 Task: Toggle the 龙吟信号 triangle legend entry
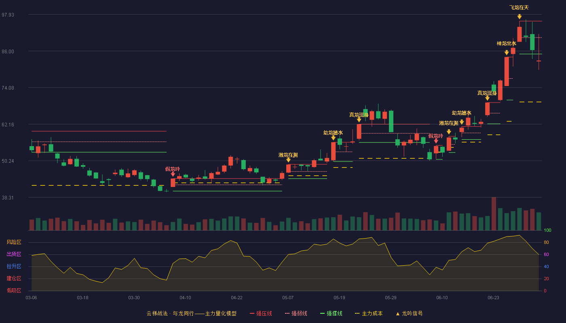pos(409,313)
